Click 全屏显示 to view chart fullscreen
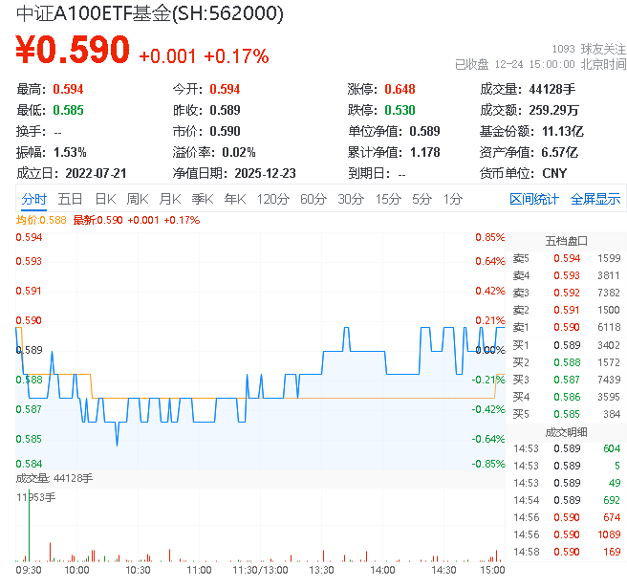The image size is (627, 588). click(595, 199)
